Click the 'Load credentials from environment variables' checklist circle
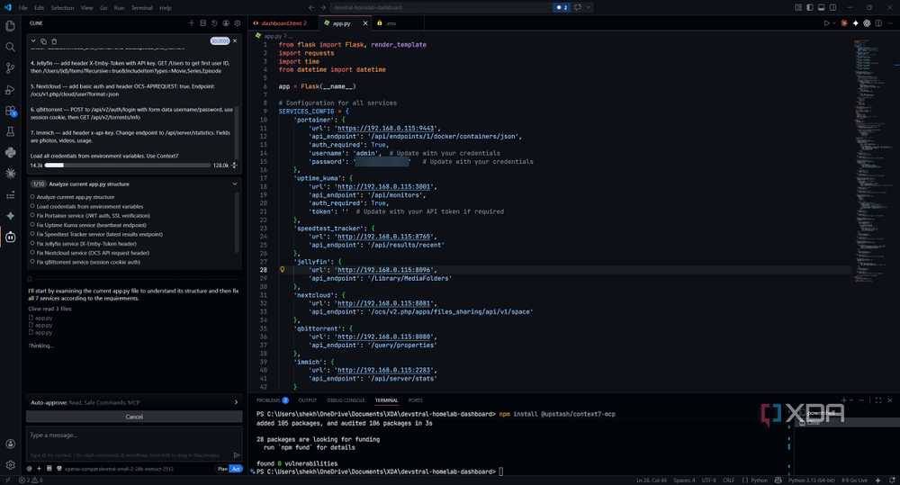Screen dimensions: 900x485 [32, 206]
